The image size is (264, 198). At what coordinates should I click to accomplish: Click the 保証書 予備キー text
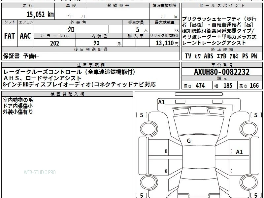click(x=21, y=56)
